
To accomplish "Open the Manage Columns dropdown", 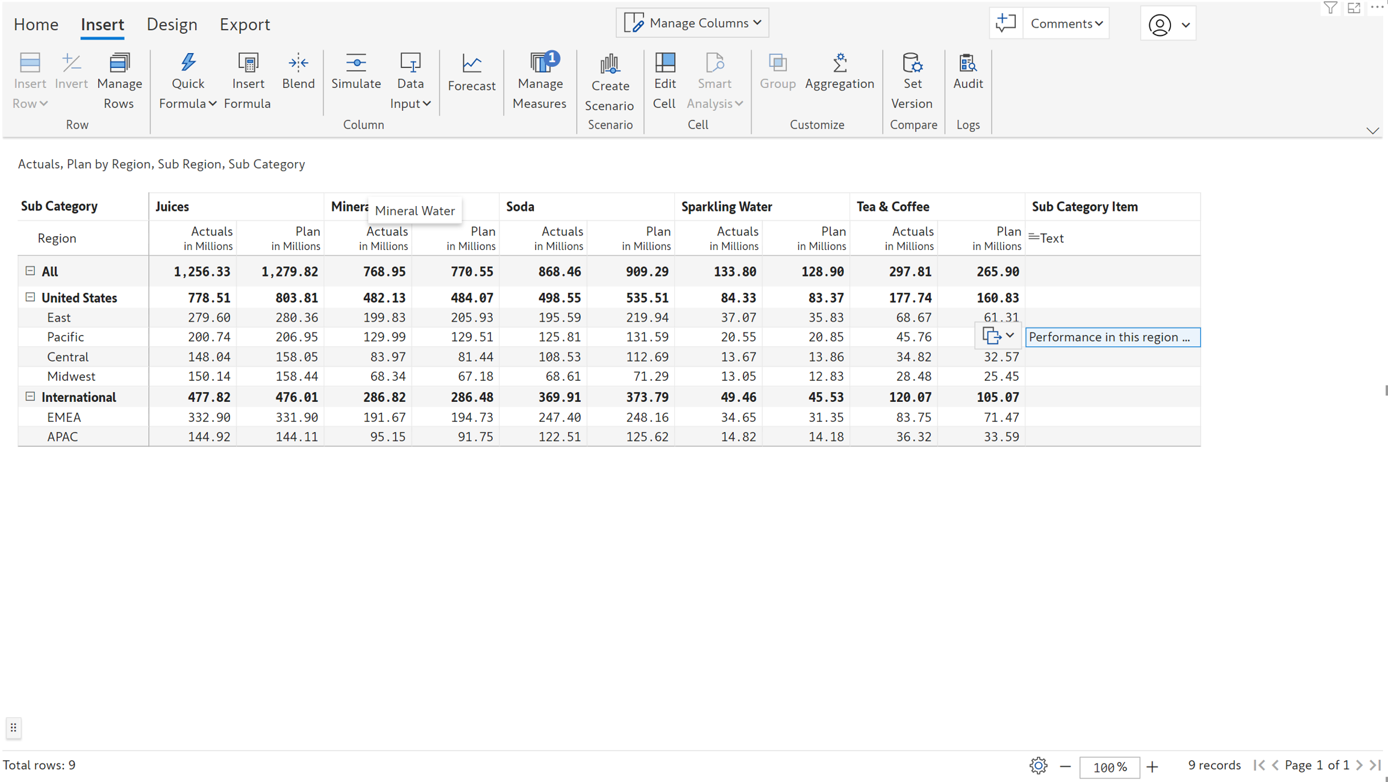I will 692,23.
